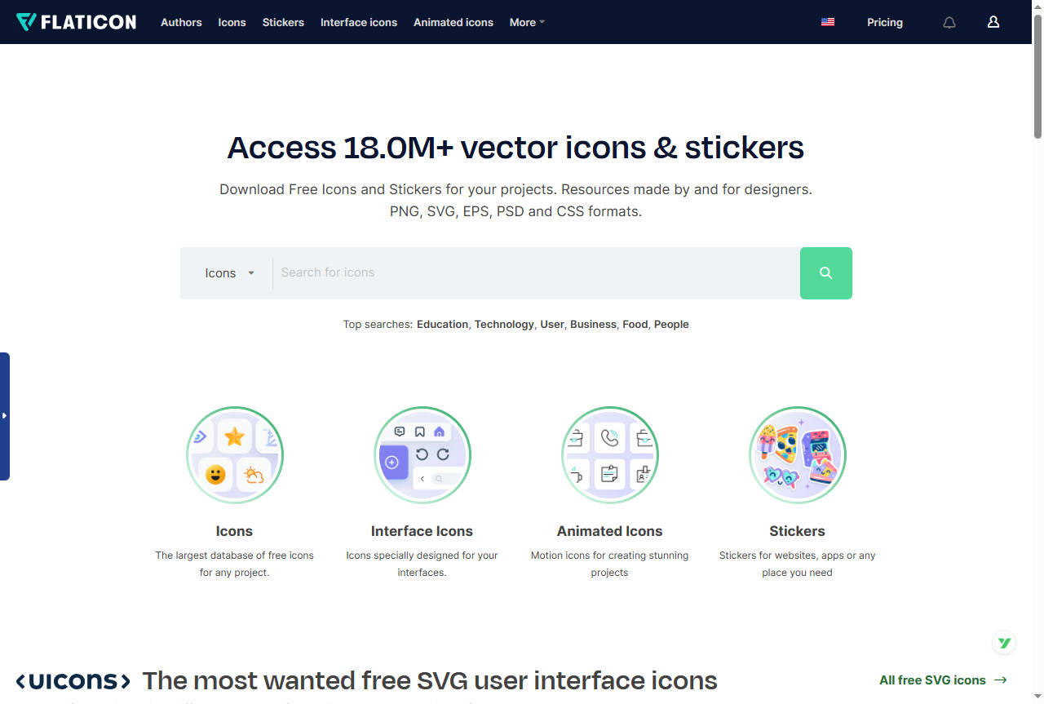Open the Animated icons navigation menu
This screenshot has width=1044, height=704.
(453, 22)
